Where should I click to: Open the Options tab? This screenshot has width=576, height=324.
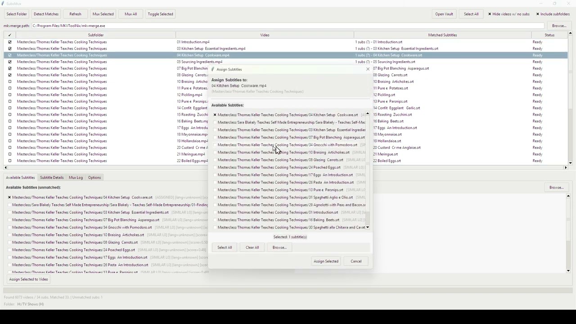[x=94, y=177]
